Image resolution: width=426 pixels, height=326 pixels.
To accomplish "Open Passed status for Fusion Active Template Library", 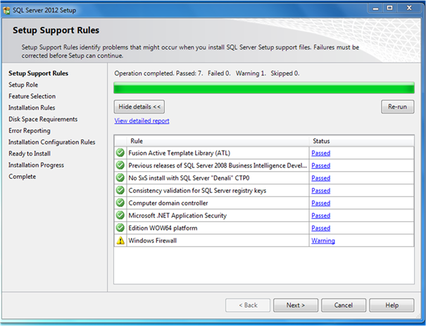I will pyautogui.click(x=321, y=153).
